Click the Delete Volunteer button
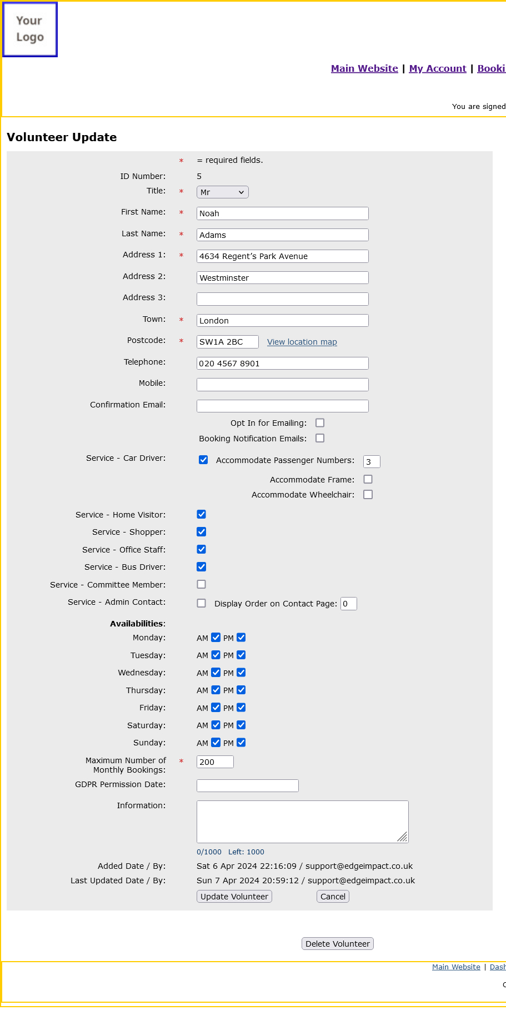 337,944
